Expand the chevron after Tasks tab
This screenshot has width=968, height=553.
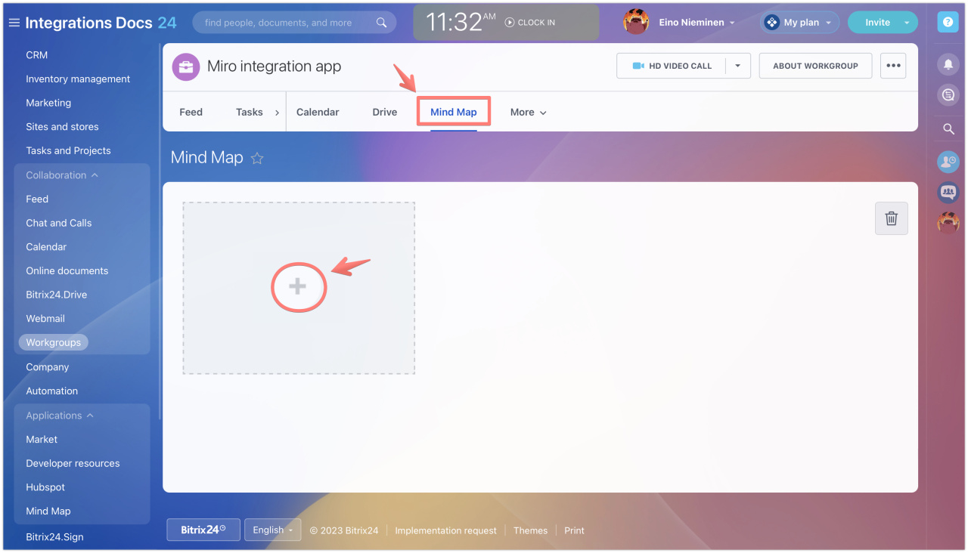(x=277, y=113)
